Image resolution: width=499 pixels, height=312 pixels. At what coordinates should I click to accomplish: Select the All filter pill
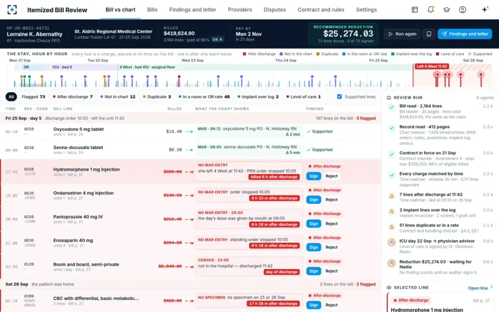(11, 97)
